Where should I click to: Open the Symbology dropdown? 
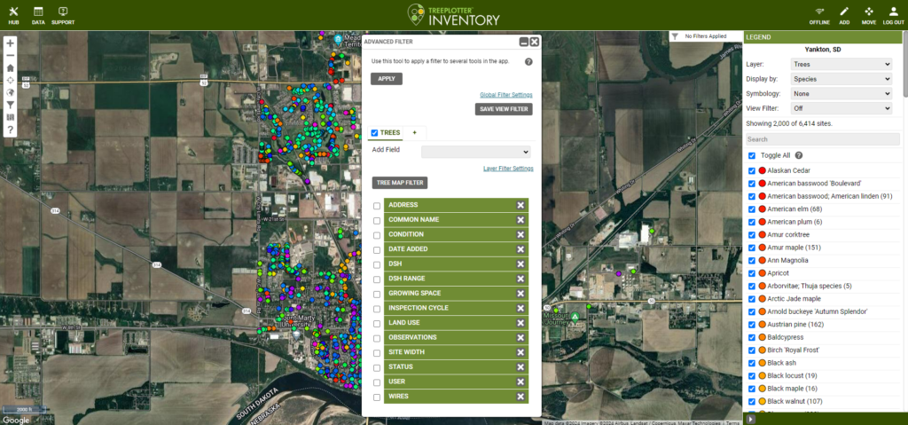click(x=841, y=93)
